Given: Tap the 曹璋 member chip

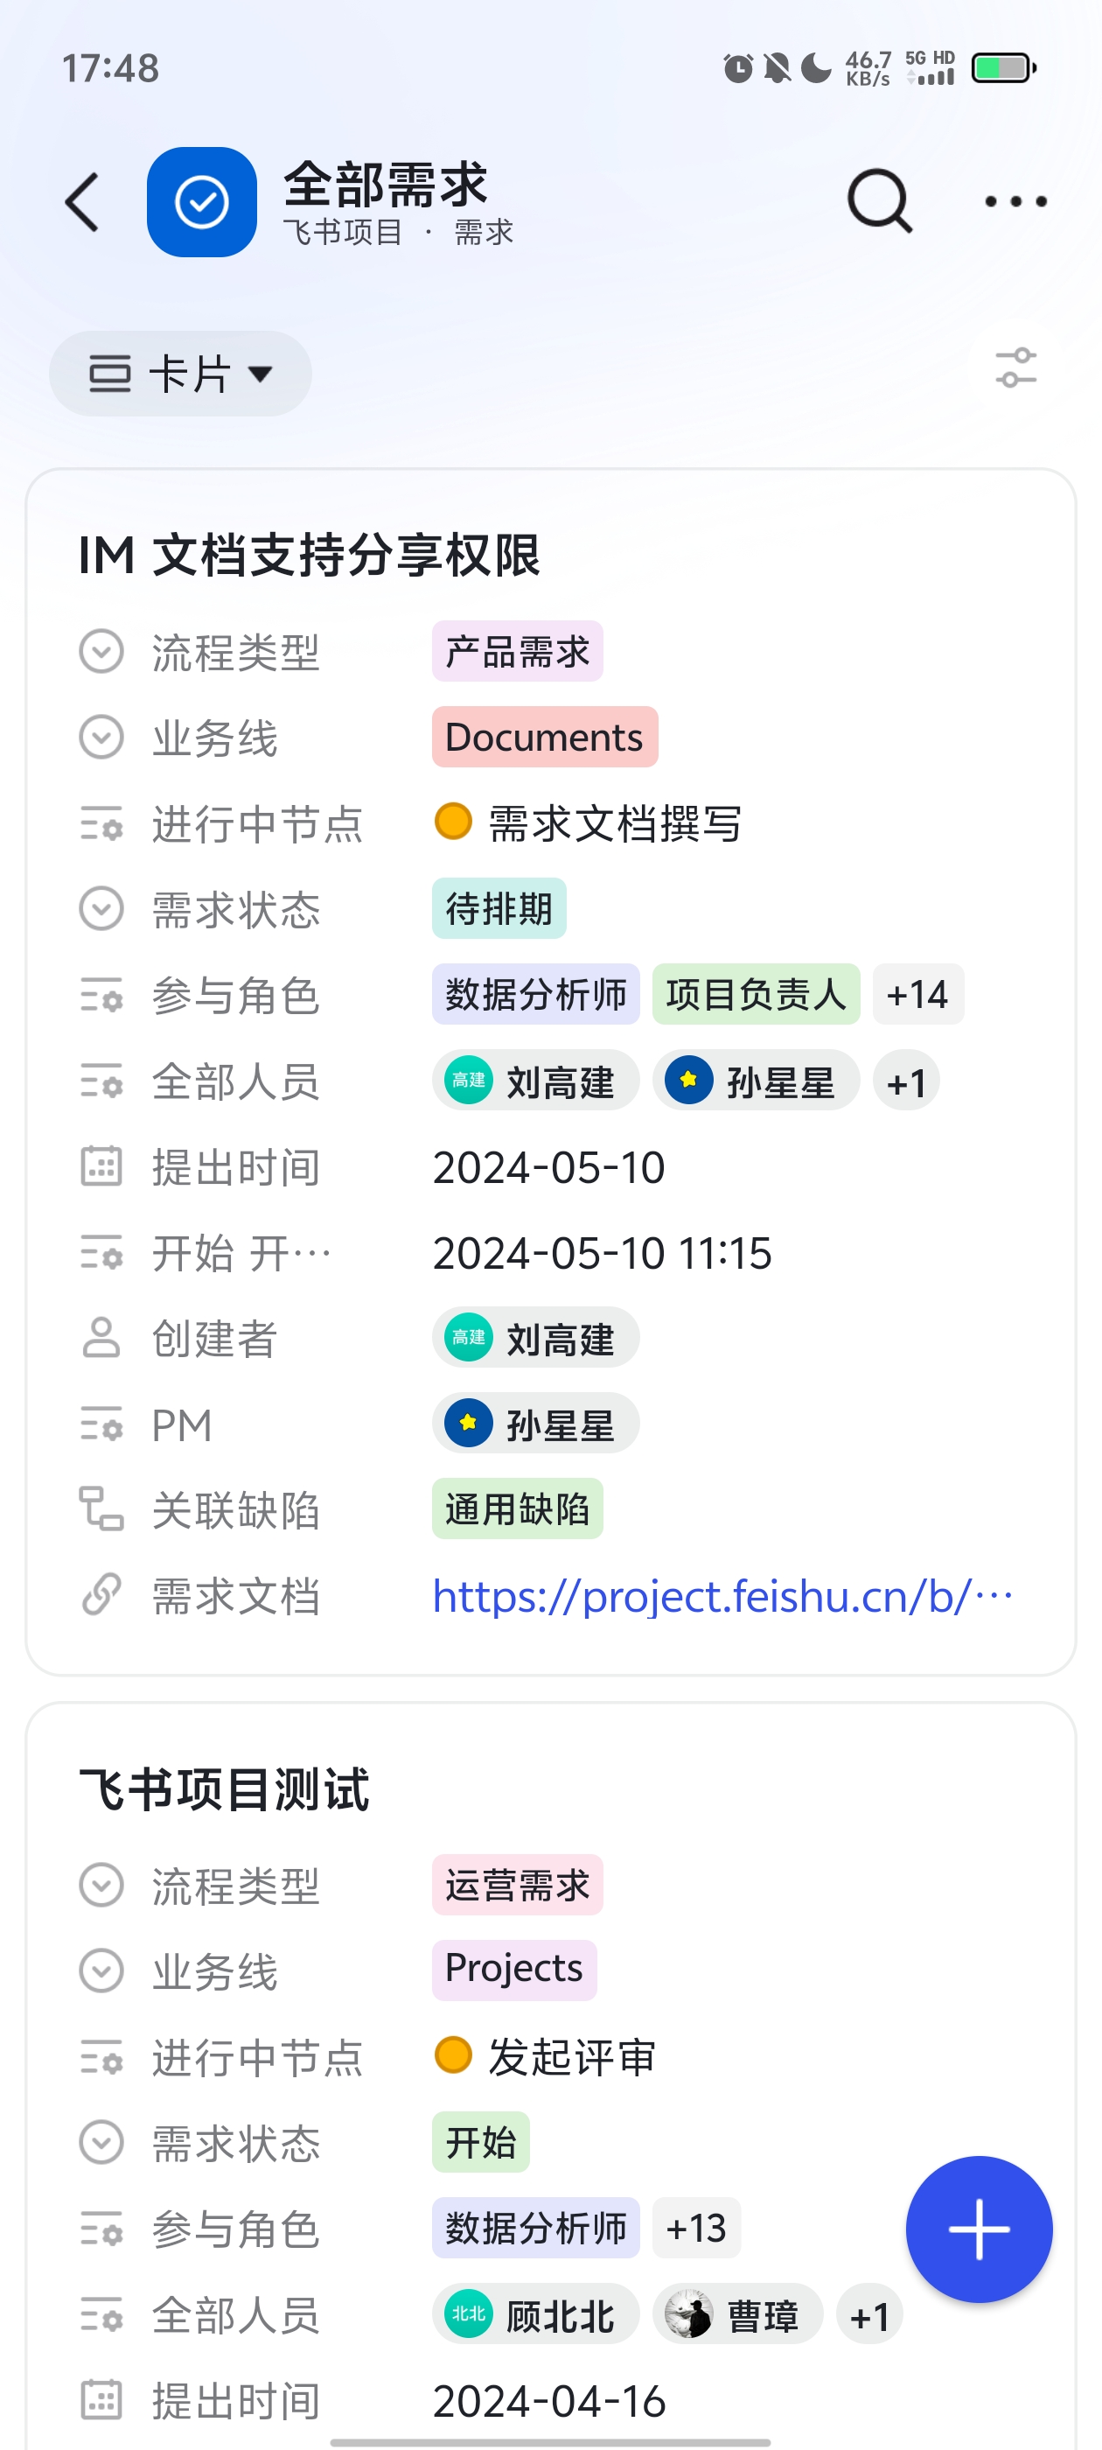Looking at the screenshot, I should click(738, 2314).
